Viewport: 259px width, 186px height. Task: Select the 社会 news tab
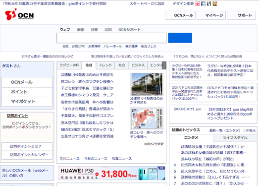click(121, 65)
